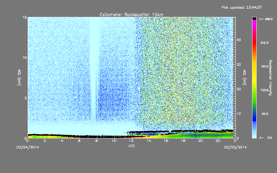
Task: Click the "20" tick on the kft axis
Action: (x=239, y=89)
